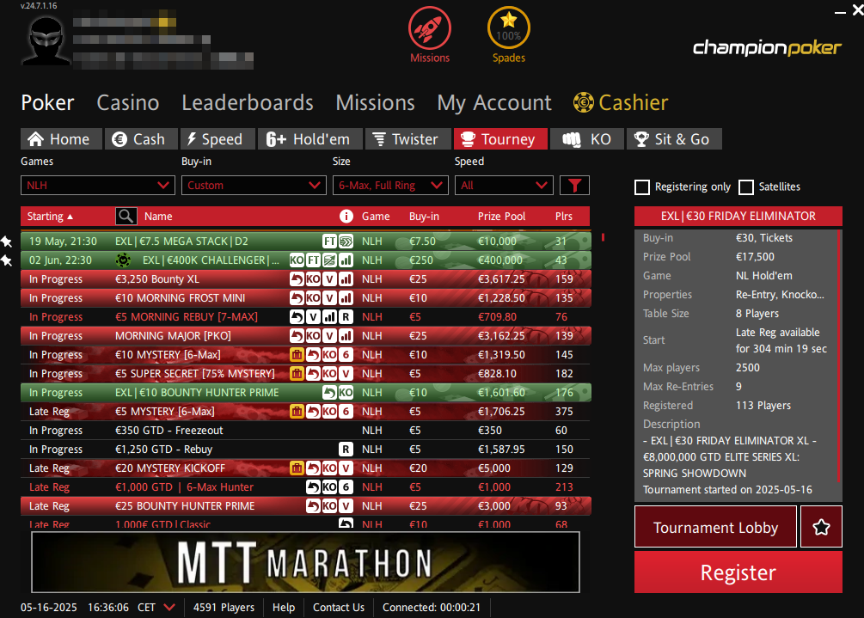Click the 4591 Players status entry
The image size is (864, 618).
pyautogui.click(x=224, y=607)
